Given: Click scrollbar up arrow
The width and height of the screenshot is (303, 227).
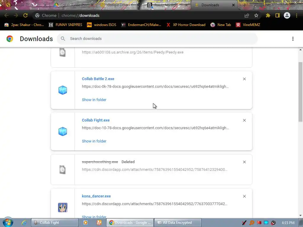Looking at the screenshot, I should click(x=300, y=50).
